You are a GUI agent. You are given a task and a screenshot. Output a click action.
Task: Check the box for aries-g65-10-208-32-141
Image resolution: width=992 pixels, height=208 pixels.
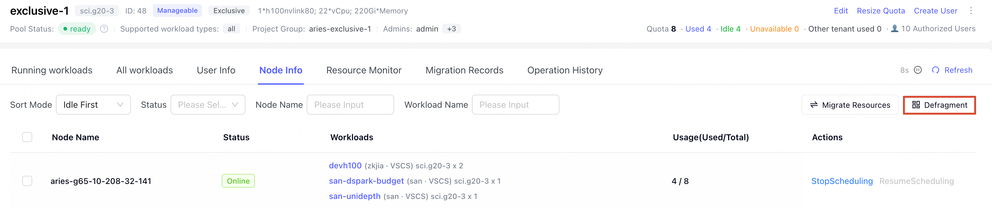(27, 181)
